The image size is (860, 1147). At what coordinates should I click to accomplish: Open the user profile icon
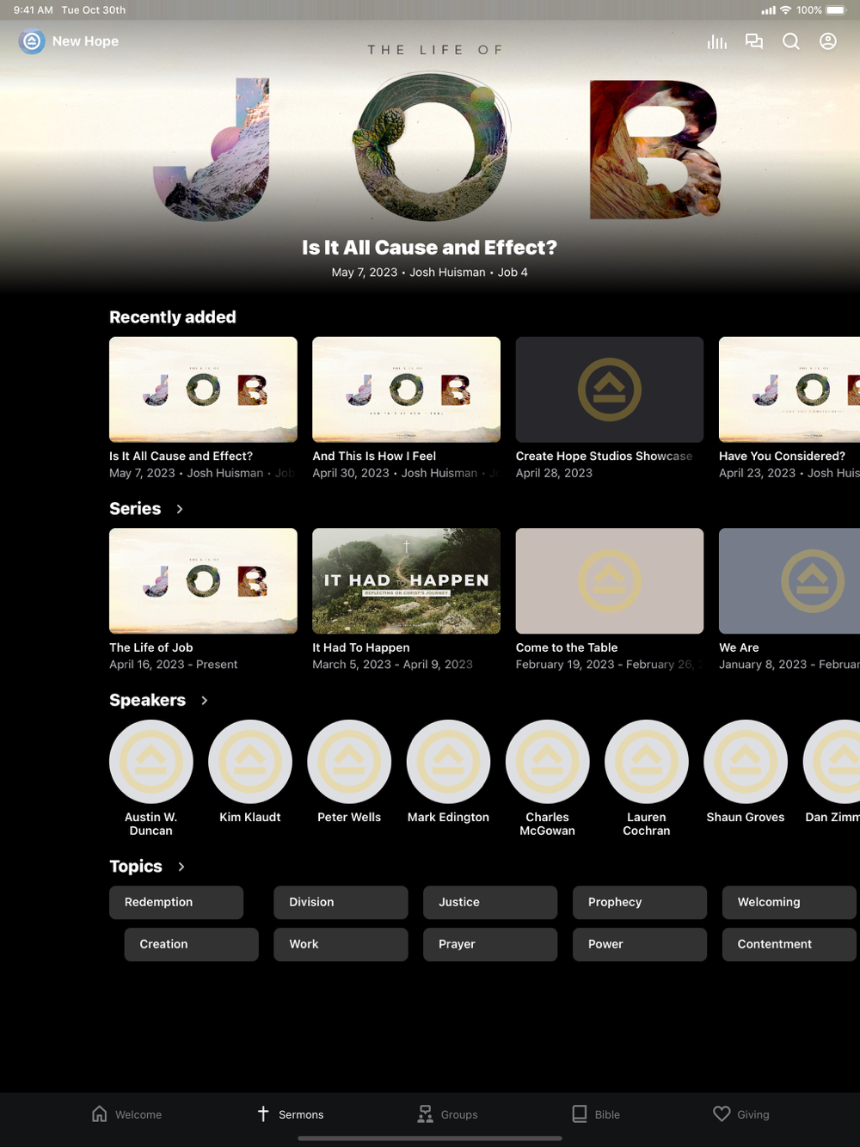828,41
